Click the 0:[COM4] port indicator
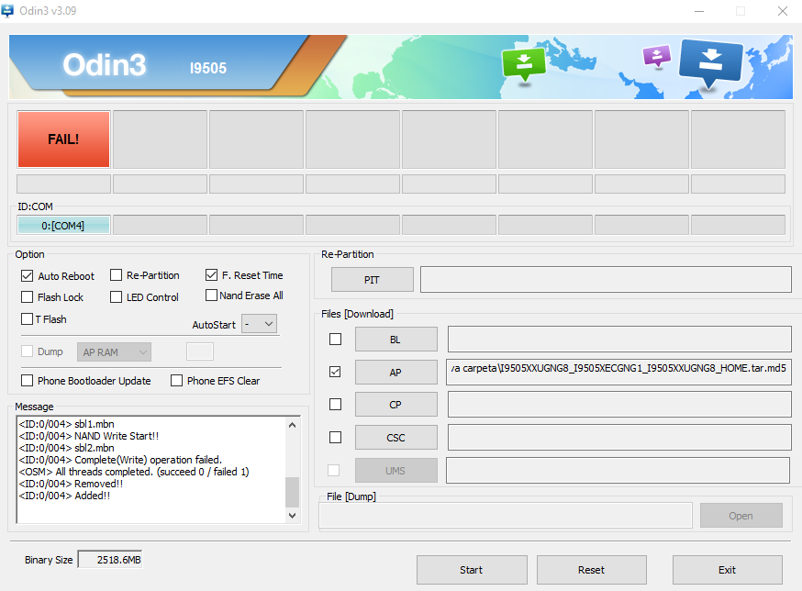802x591 pixels. [63, 225]
